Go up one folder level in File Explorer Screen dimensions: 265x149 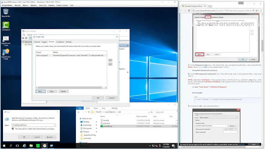[89, 112]
